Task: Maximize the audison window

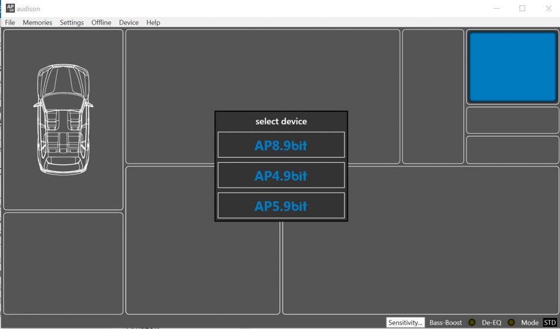Action: [x=522, y=8]
